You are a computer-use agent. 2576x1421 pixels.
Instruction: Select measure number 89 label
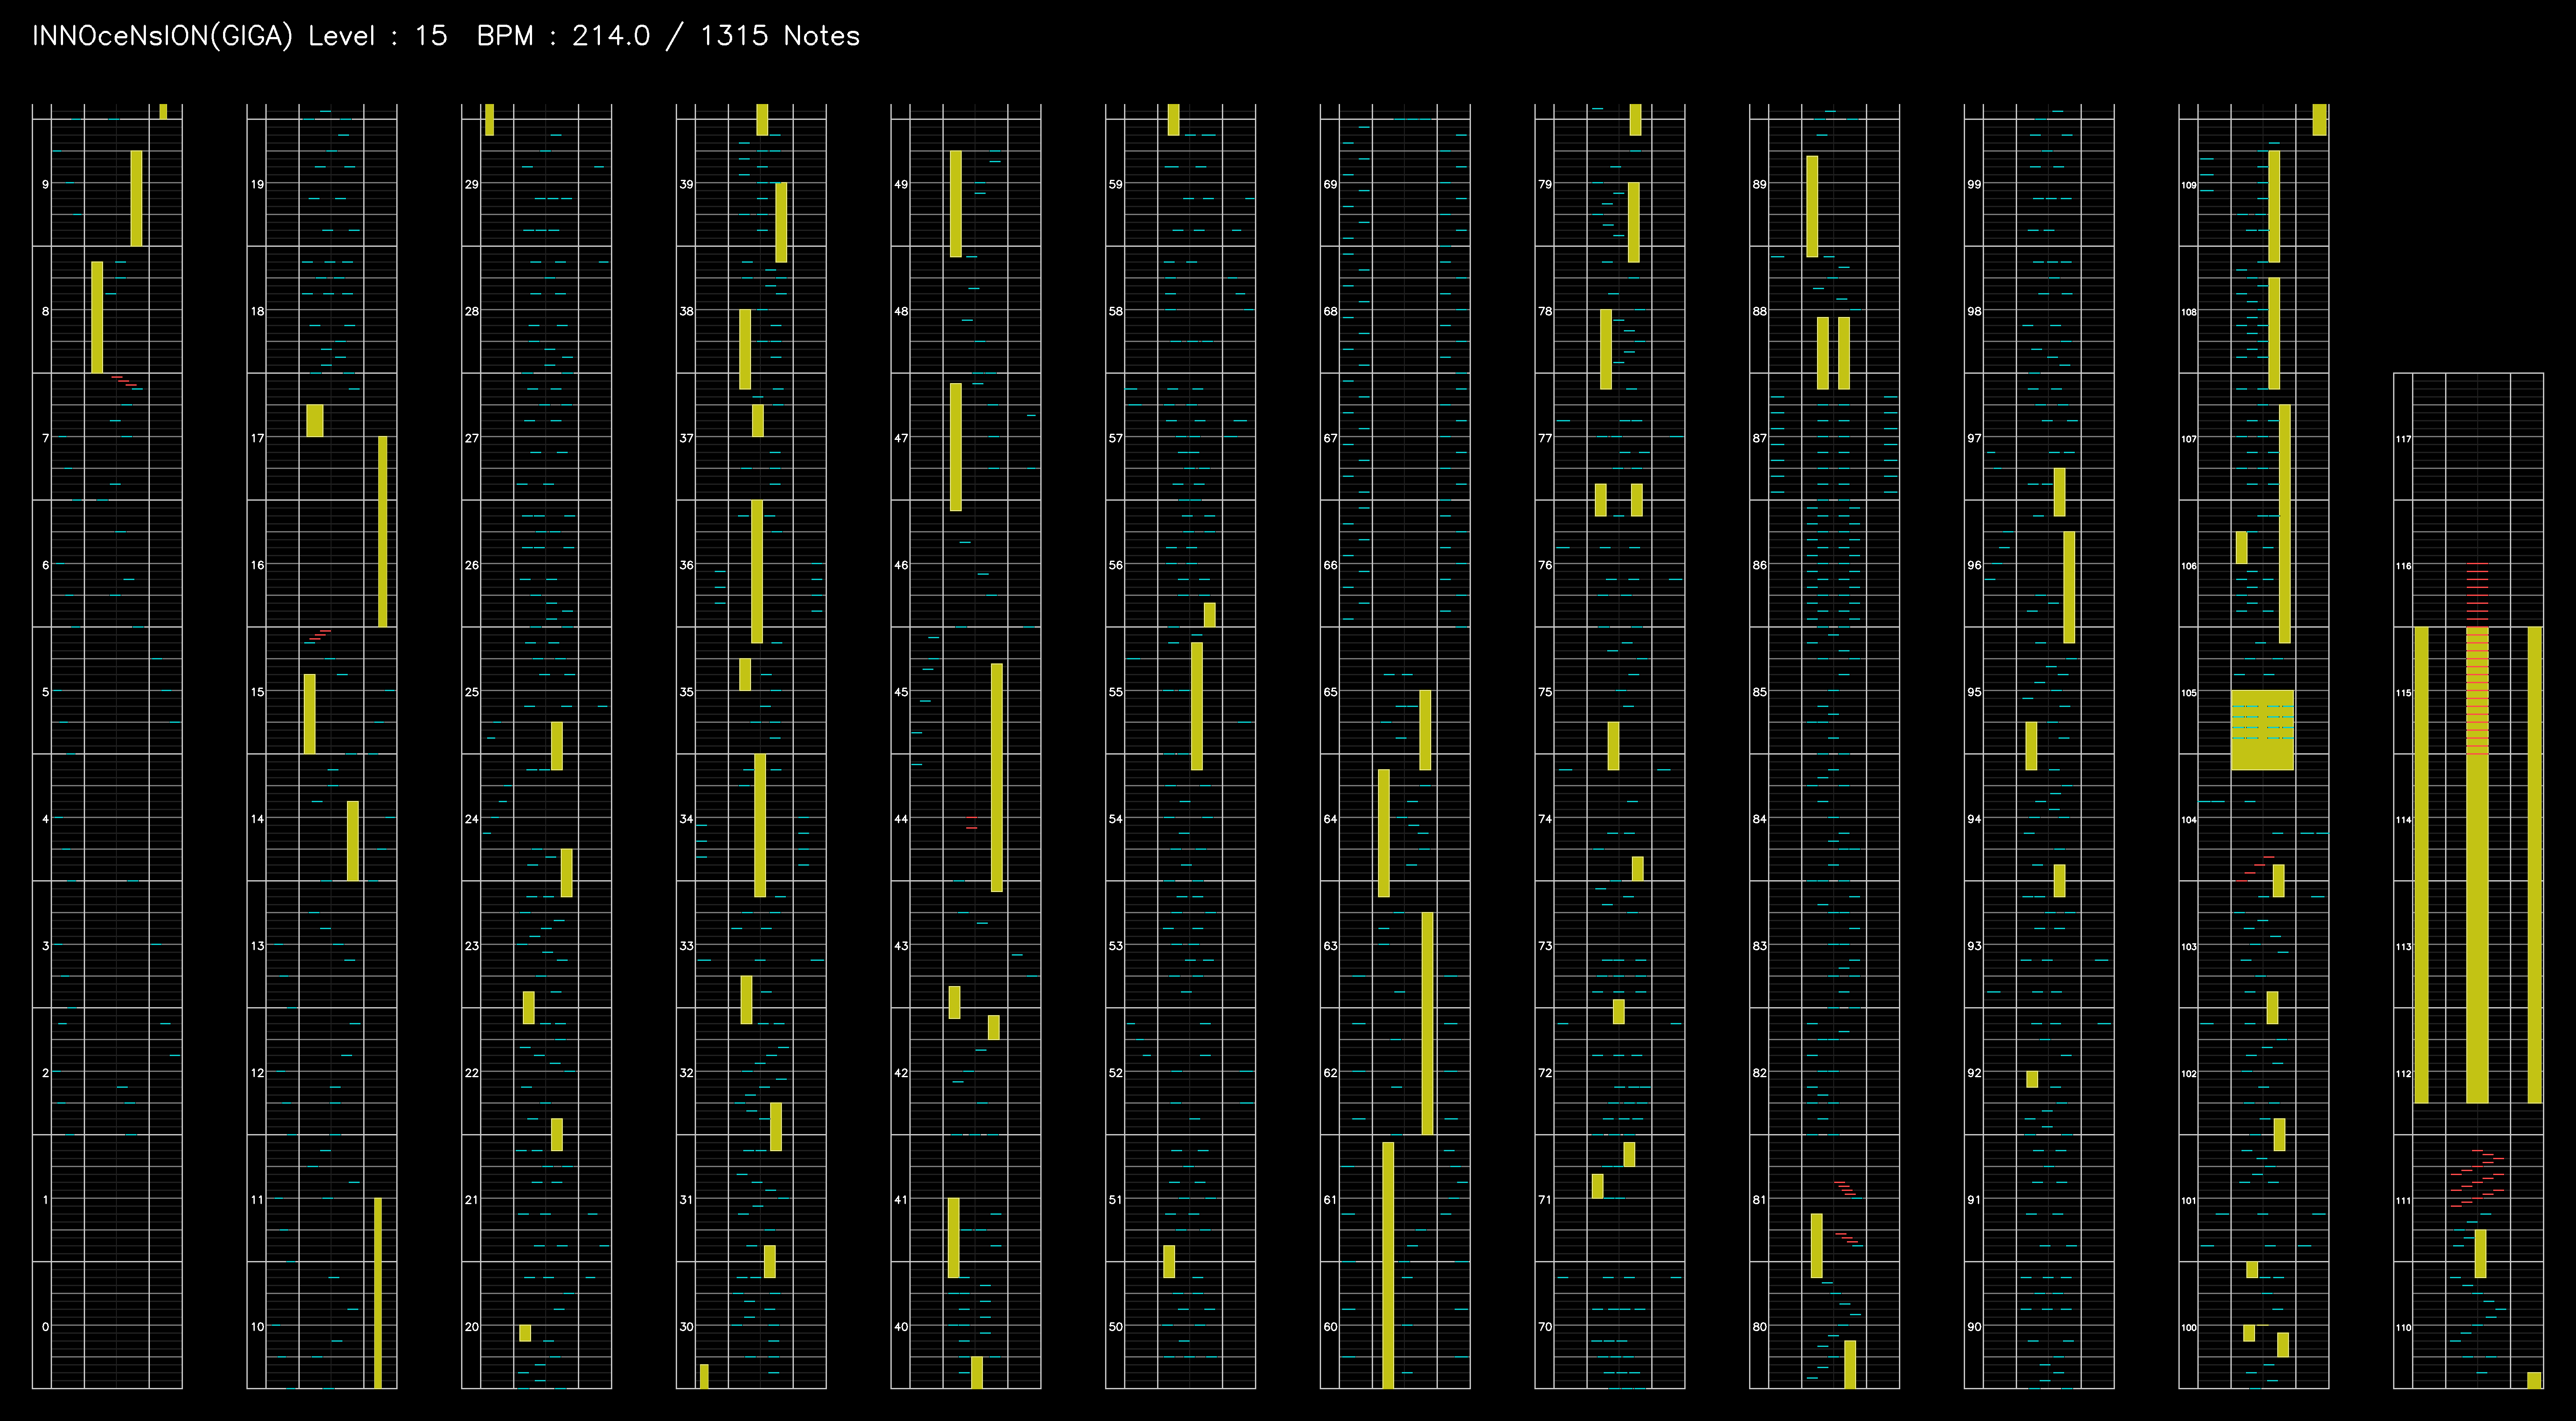[1760, 184]
